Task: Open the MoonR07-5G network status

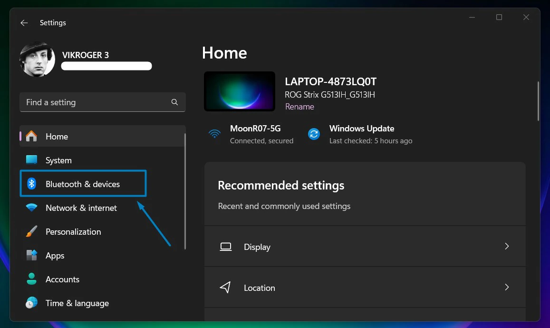Action: (x=261, y=135)
